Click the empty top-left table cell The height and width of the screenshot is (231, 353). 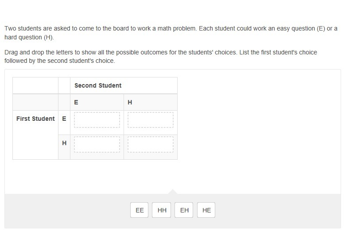tap(35, 85)
